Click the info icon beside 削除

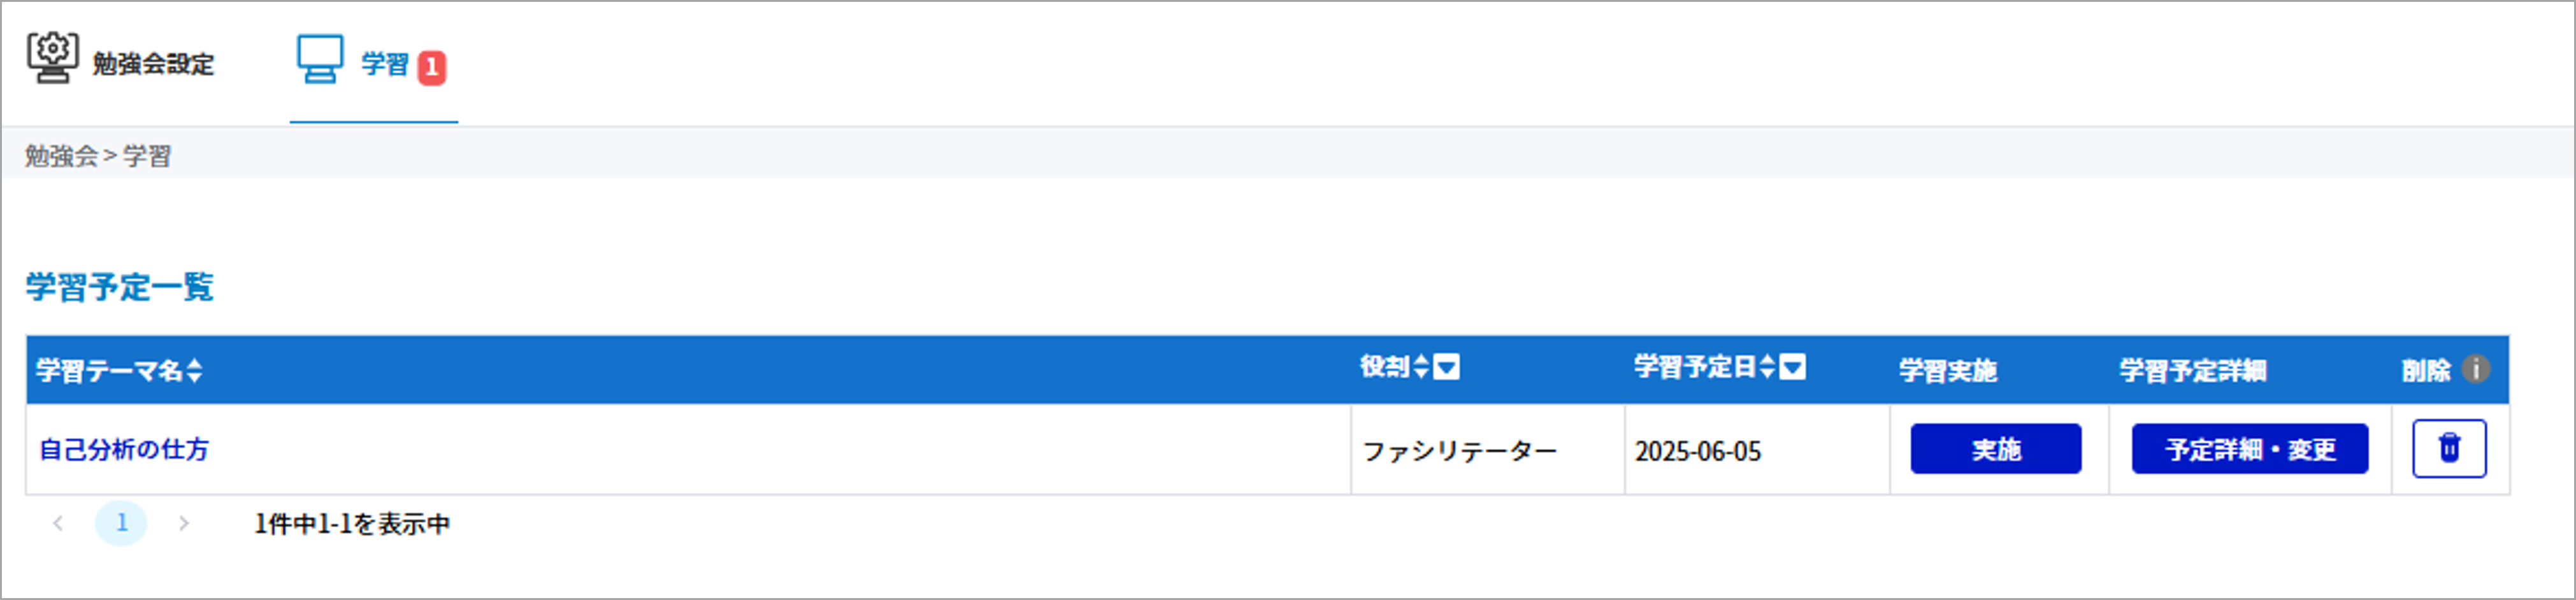2476,369
